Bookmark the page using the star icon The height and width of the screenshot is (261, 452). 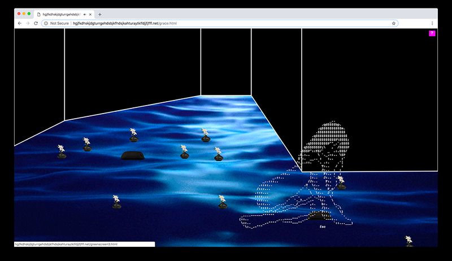point(393,23)
